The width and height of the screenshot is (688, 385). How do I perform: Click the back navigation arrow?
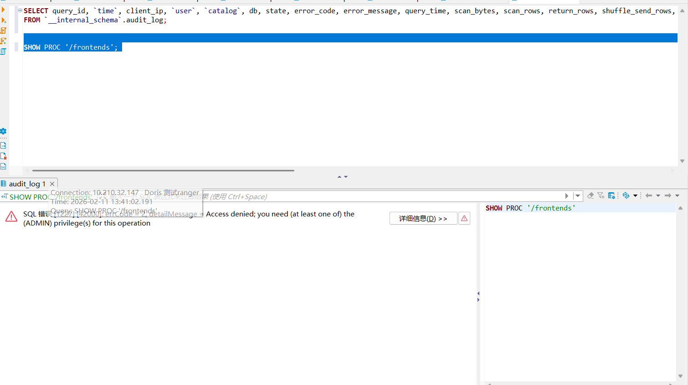pyautogui.click(x=649, y=196)
